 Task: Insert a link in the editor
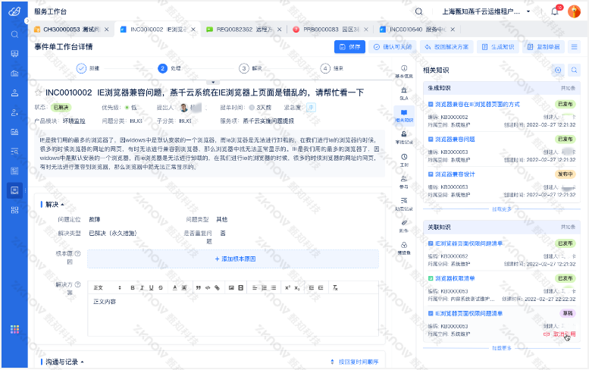pyautogui.click(x=217, y=288)
